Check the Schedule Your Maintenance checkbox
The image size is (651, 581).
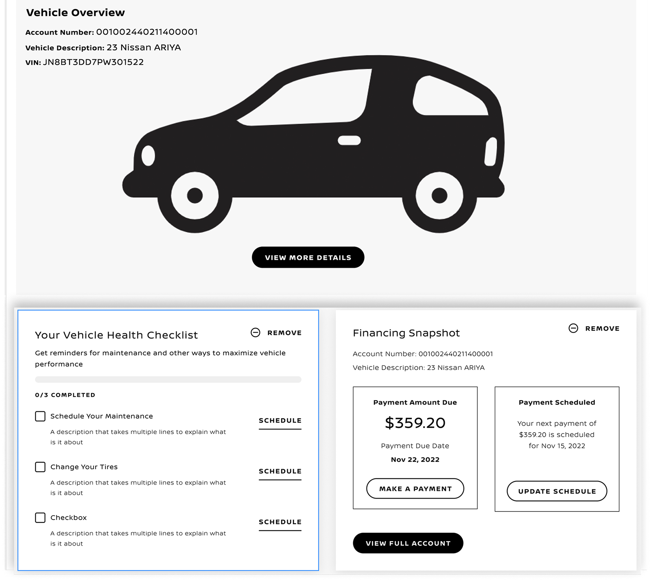pyautogui.click(x=40, y=416)
